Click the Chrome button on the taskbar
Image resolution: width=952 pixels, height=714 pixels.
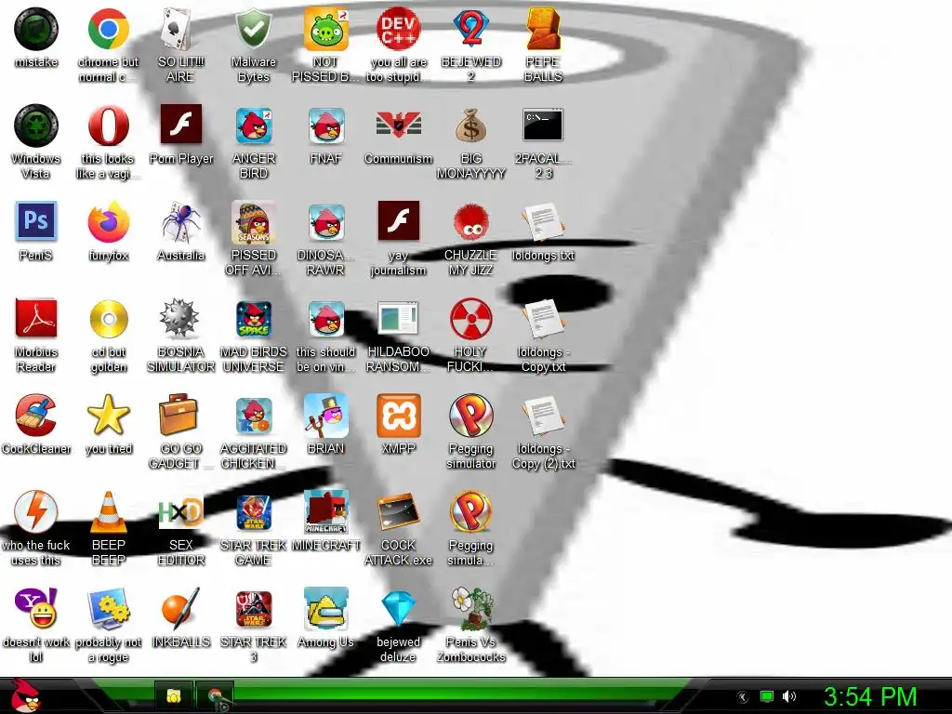[215, 695]
